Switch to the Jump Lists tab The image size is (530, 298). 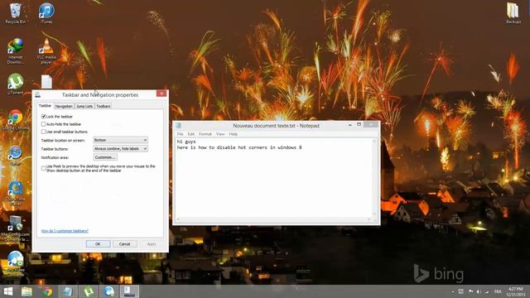pyautogui.click(x=84, y=106)
